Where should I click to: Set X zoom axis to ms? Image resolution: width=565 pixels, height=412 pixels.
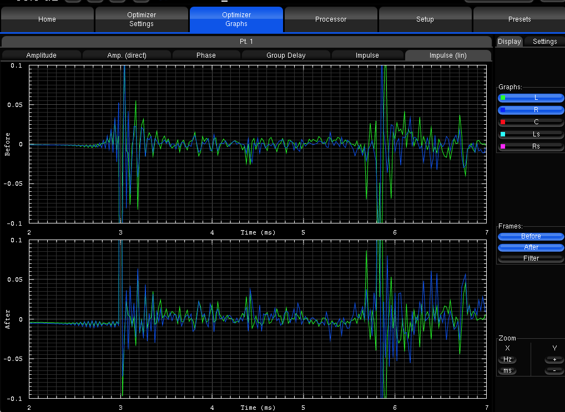pos(507,370)
